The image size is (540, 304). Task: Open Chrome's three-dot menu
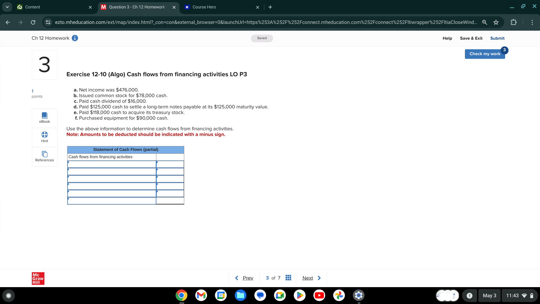532,22
